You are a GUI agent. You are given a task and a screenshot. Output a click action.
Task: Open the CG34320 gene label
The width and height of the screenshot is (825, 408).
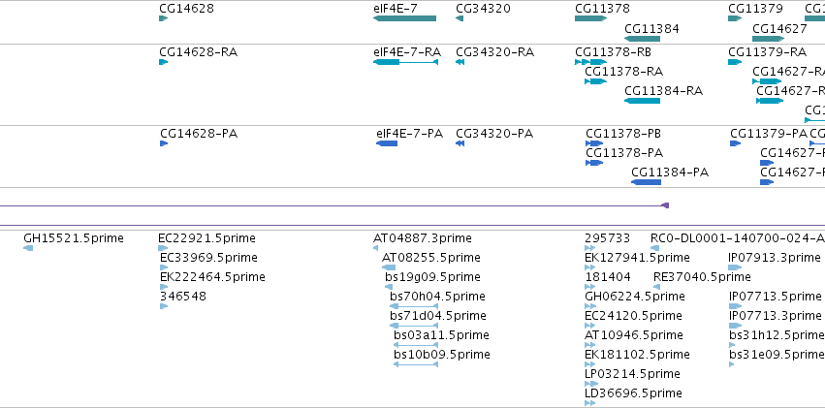pos(483,9)
